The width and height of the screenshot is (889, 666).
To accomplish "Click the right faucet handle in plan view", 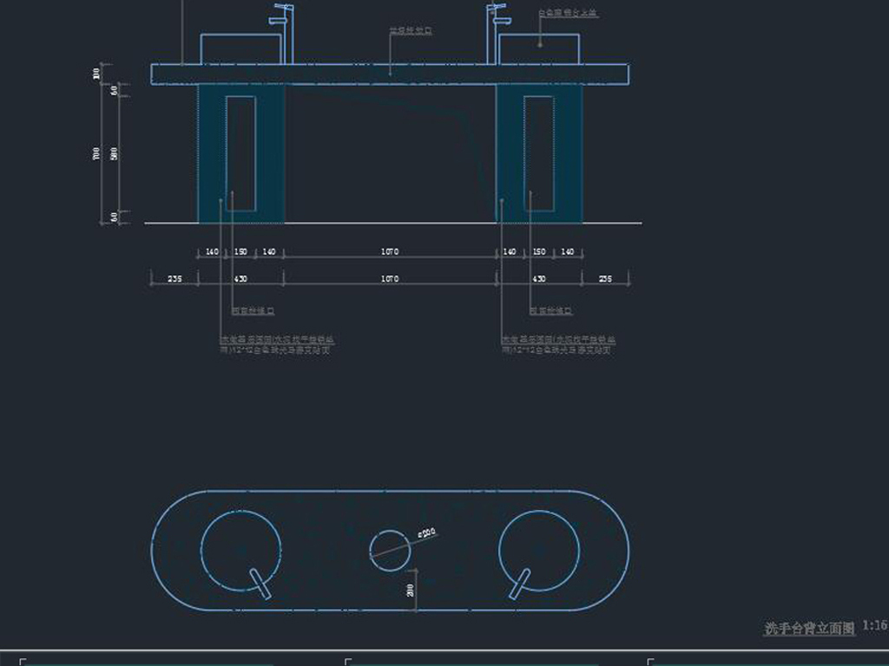I will click(519, 584).
